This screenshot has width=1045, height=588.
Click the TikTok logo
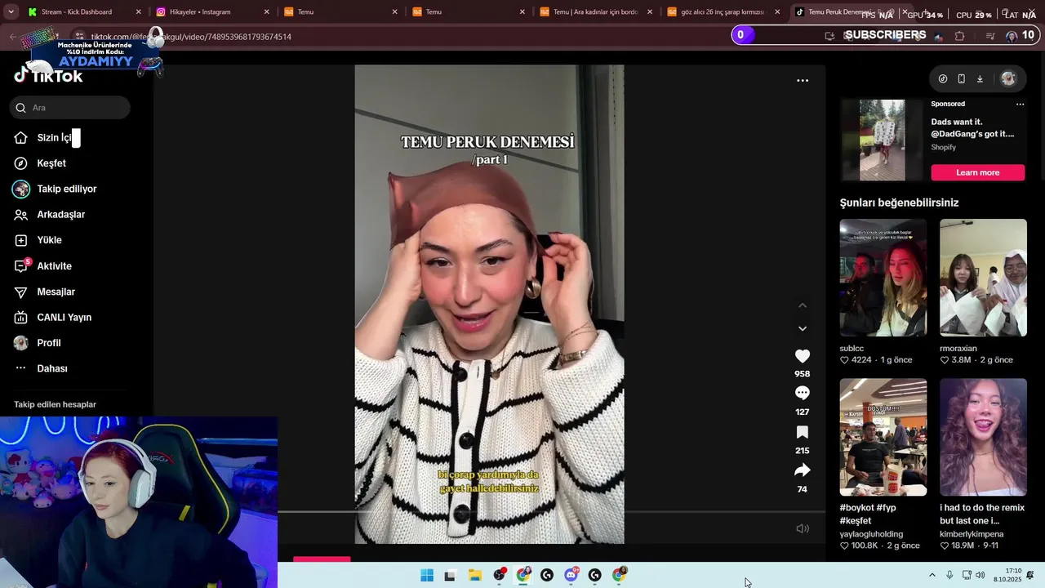click(49, 76)
